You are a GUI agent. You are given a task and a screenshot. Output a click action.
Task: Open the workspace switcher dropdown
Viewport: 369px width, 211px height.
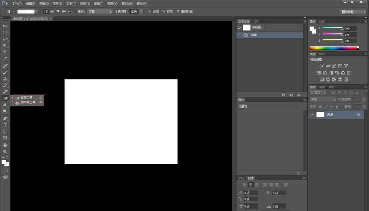click(353, 12)
